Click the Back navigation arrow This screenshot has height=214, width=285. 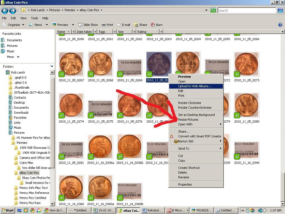click(x=5, y=11)
